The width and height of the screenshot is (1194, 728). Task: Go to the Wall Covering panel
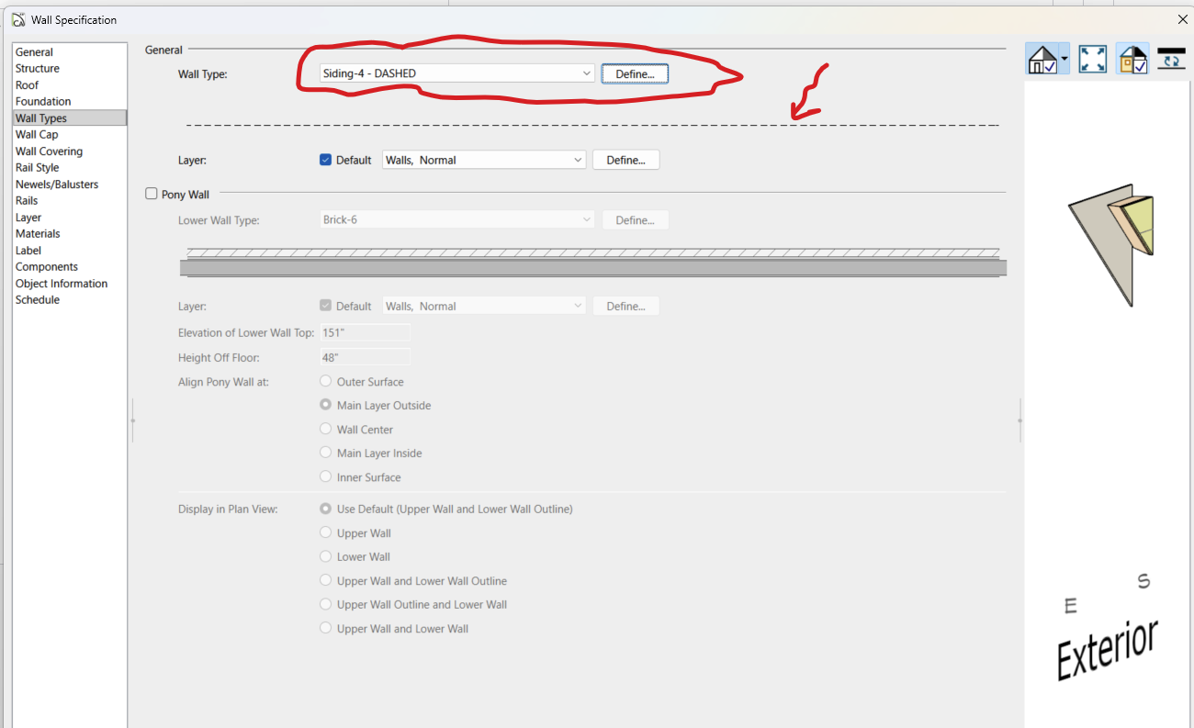pos(49,151)
